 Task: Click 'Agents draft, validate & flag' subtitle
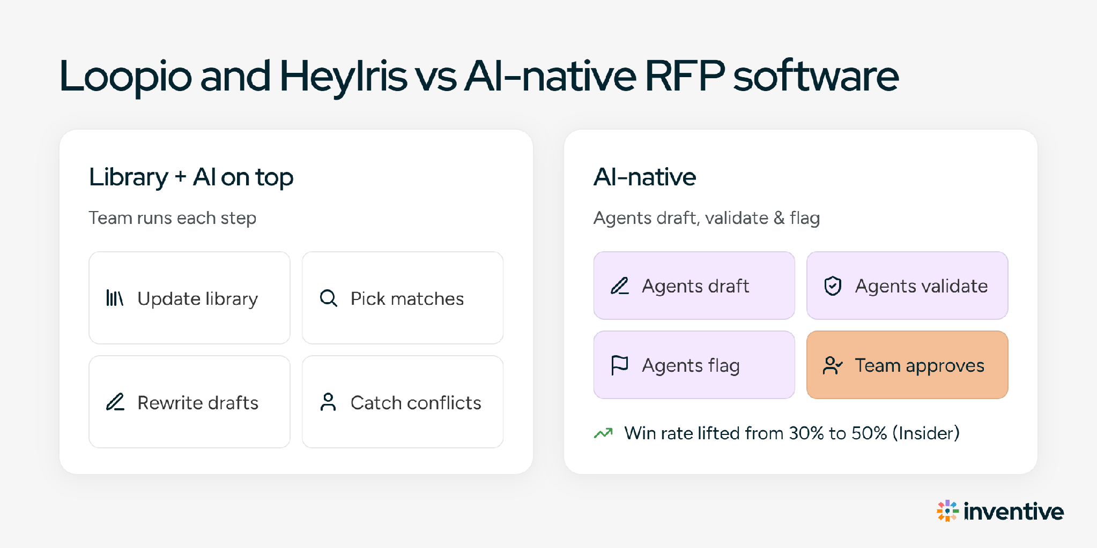[x=707, y=218]
